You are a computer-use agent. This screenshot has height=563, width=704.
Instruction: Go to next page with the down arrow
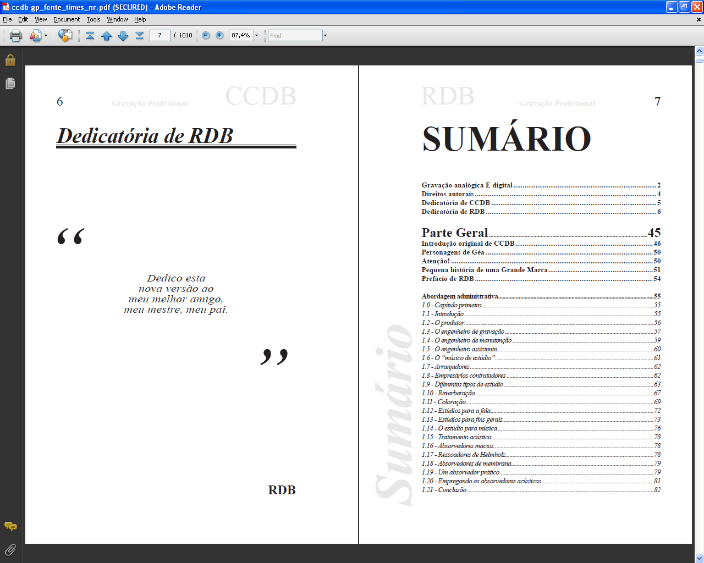(x=123, y=36)
